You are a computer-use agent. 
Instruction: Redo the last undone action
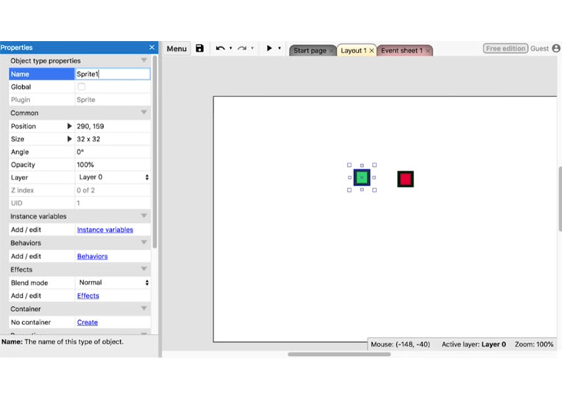(x=242, y=49)
